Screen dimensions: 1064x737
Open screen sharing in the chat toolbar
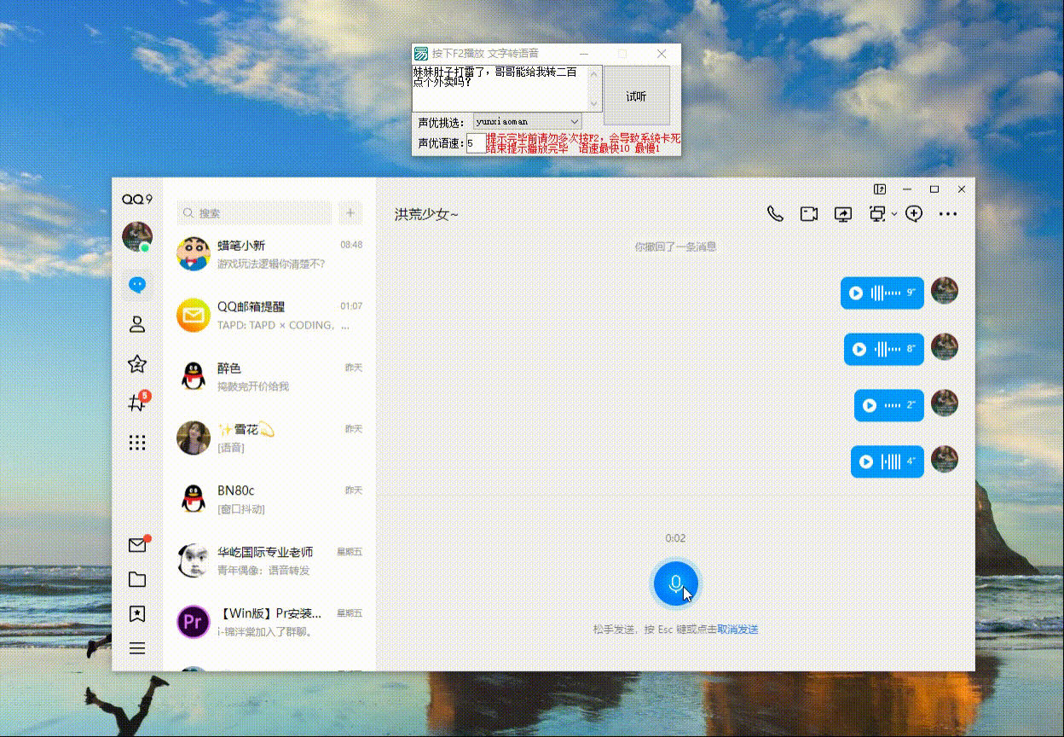coord(842,214)
